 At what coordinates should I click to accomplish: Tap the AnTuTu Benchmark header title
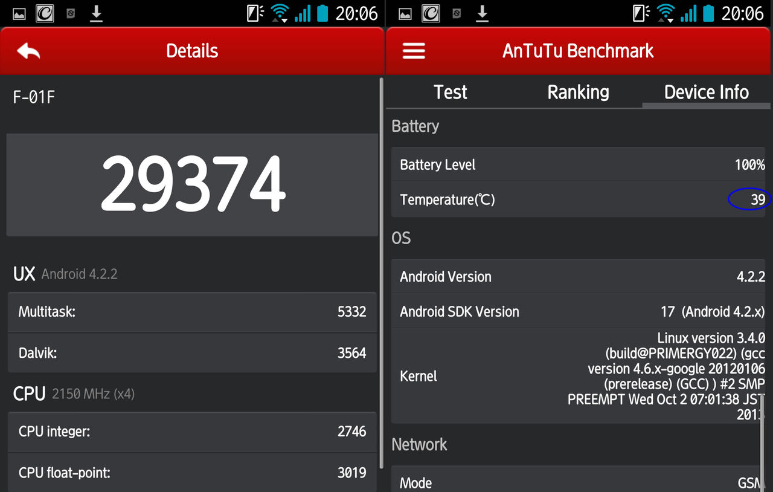578,51
